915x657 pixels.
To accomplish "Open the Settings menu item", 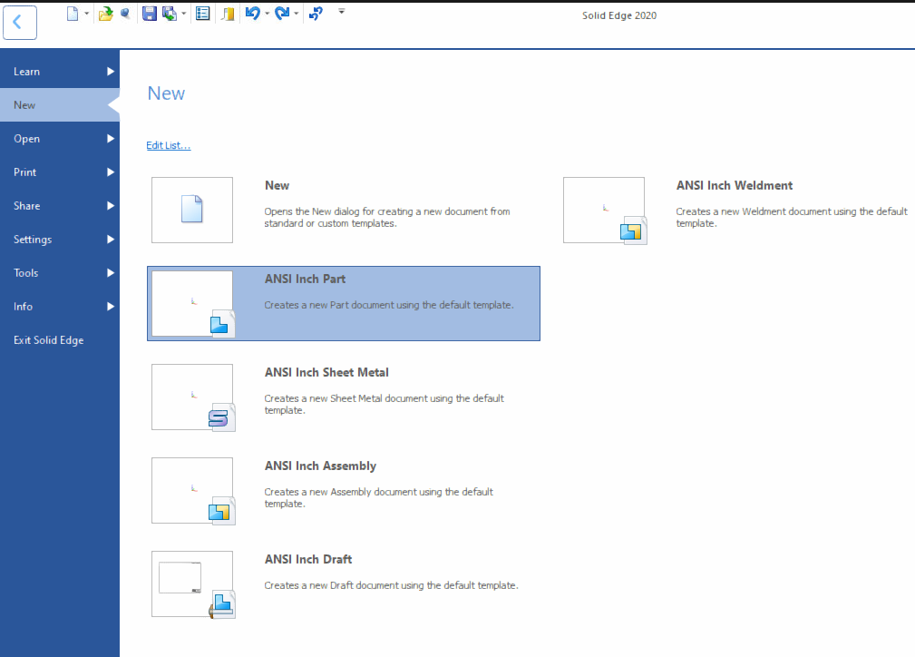I will pos(60,240).
